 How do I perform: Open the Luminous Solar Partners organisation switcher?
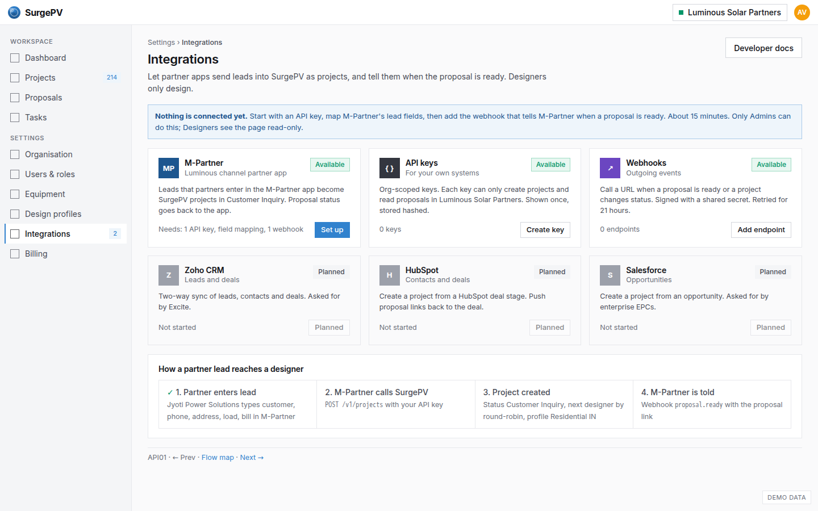click(x=729, y=12)
